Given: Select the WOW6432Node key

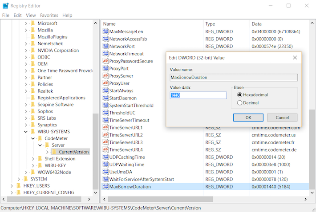Looking at the screenshot, I should (54, 172).
